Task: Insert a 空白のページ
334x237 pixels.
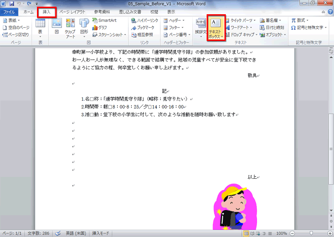Action: [16, 28]
